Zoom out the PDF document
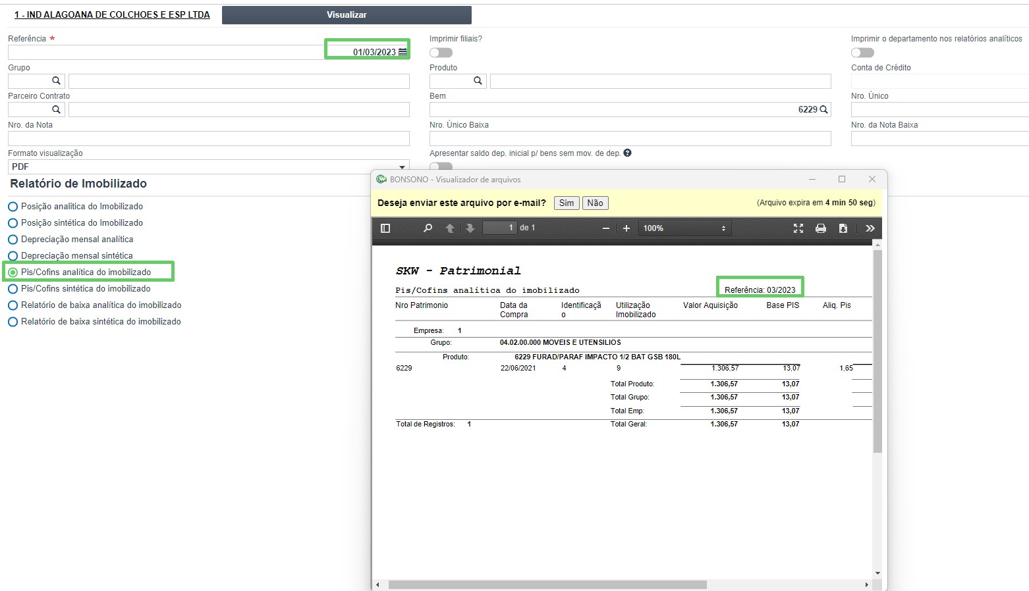 [606, 228]
